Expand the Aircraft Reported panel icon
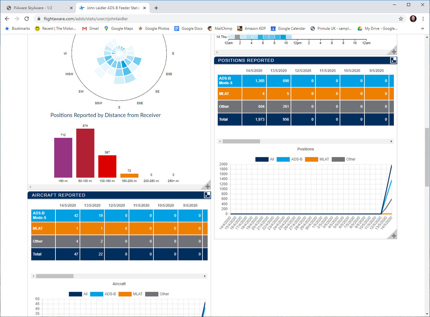 point(207,195)
